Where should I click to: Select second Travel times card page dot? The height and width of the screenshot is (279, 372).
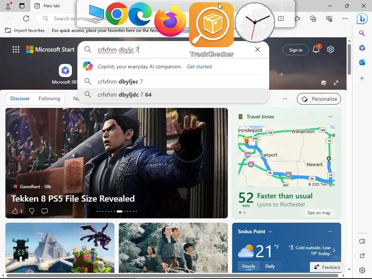click(244, 213)
